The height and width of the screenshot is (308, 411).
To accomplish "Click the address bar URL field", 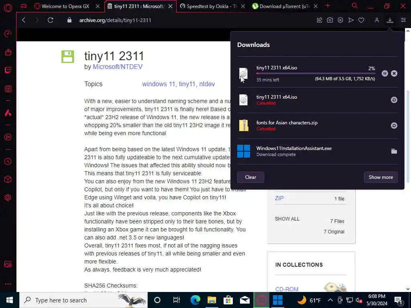I will tap(115, 20).
